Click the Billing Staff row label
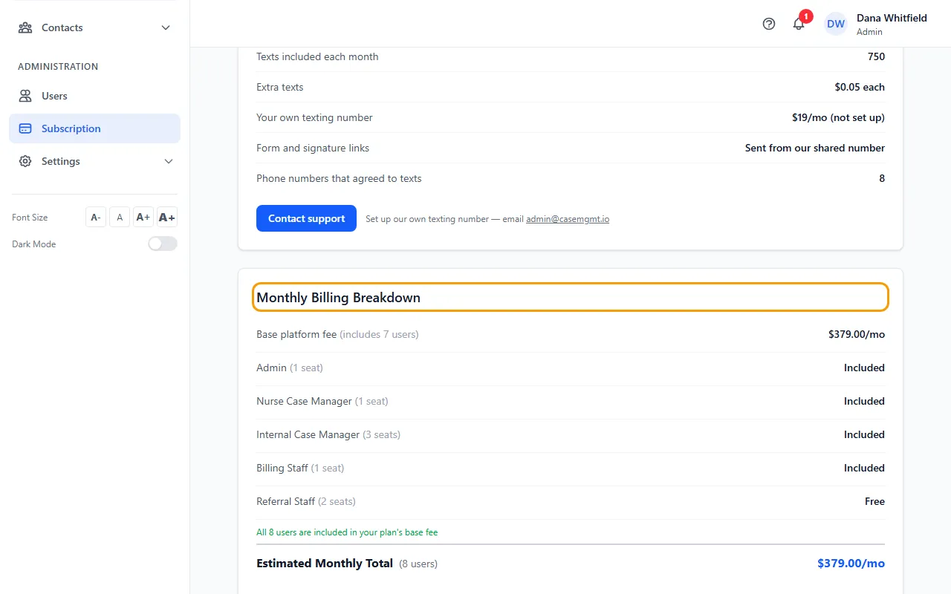Screen dimensions: 951x594 pos(300,468)
